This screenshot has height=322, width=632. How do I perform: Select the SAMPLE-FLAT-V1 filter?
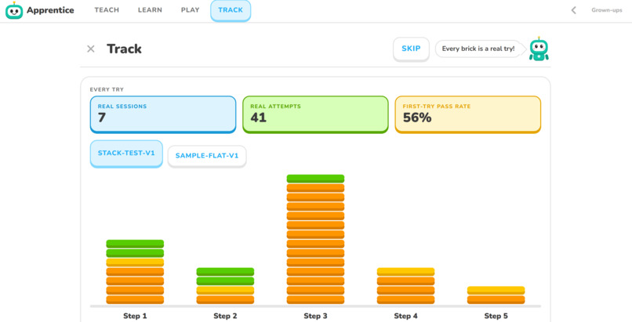click(207, 156)
